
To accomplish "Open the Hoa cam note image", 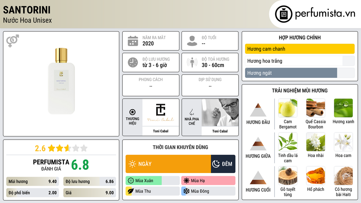I will pos(343,142).
